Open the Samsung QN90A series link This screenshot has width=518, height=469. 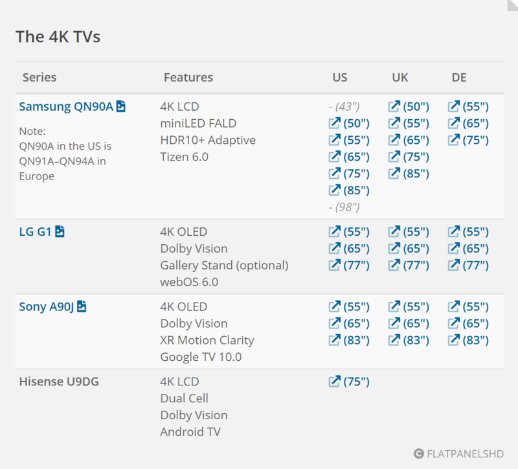[x=66, y=106]
